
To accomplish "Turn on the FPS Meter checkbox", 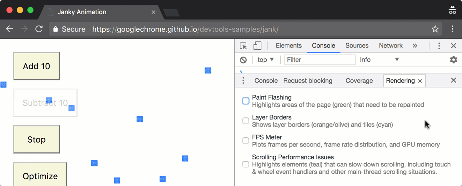I will point(246,141).
